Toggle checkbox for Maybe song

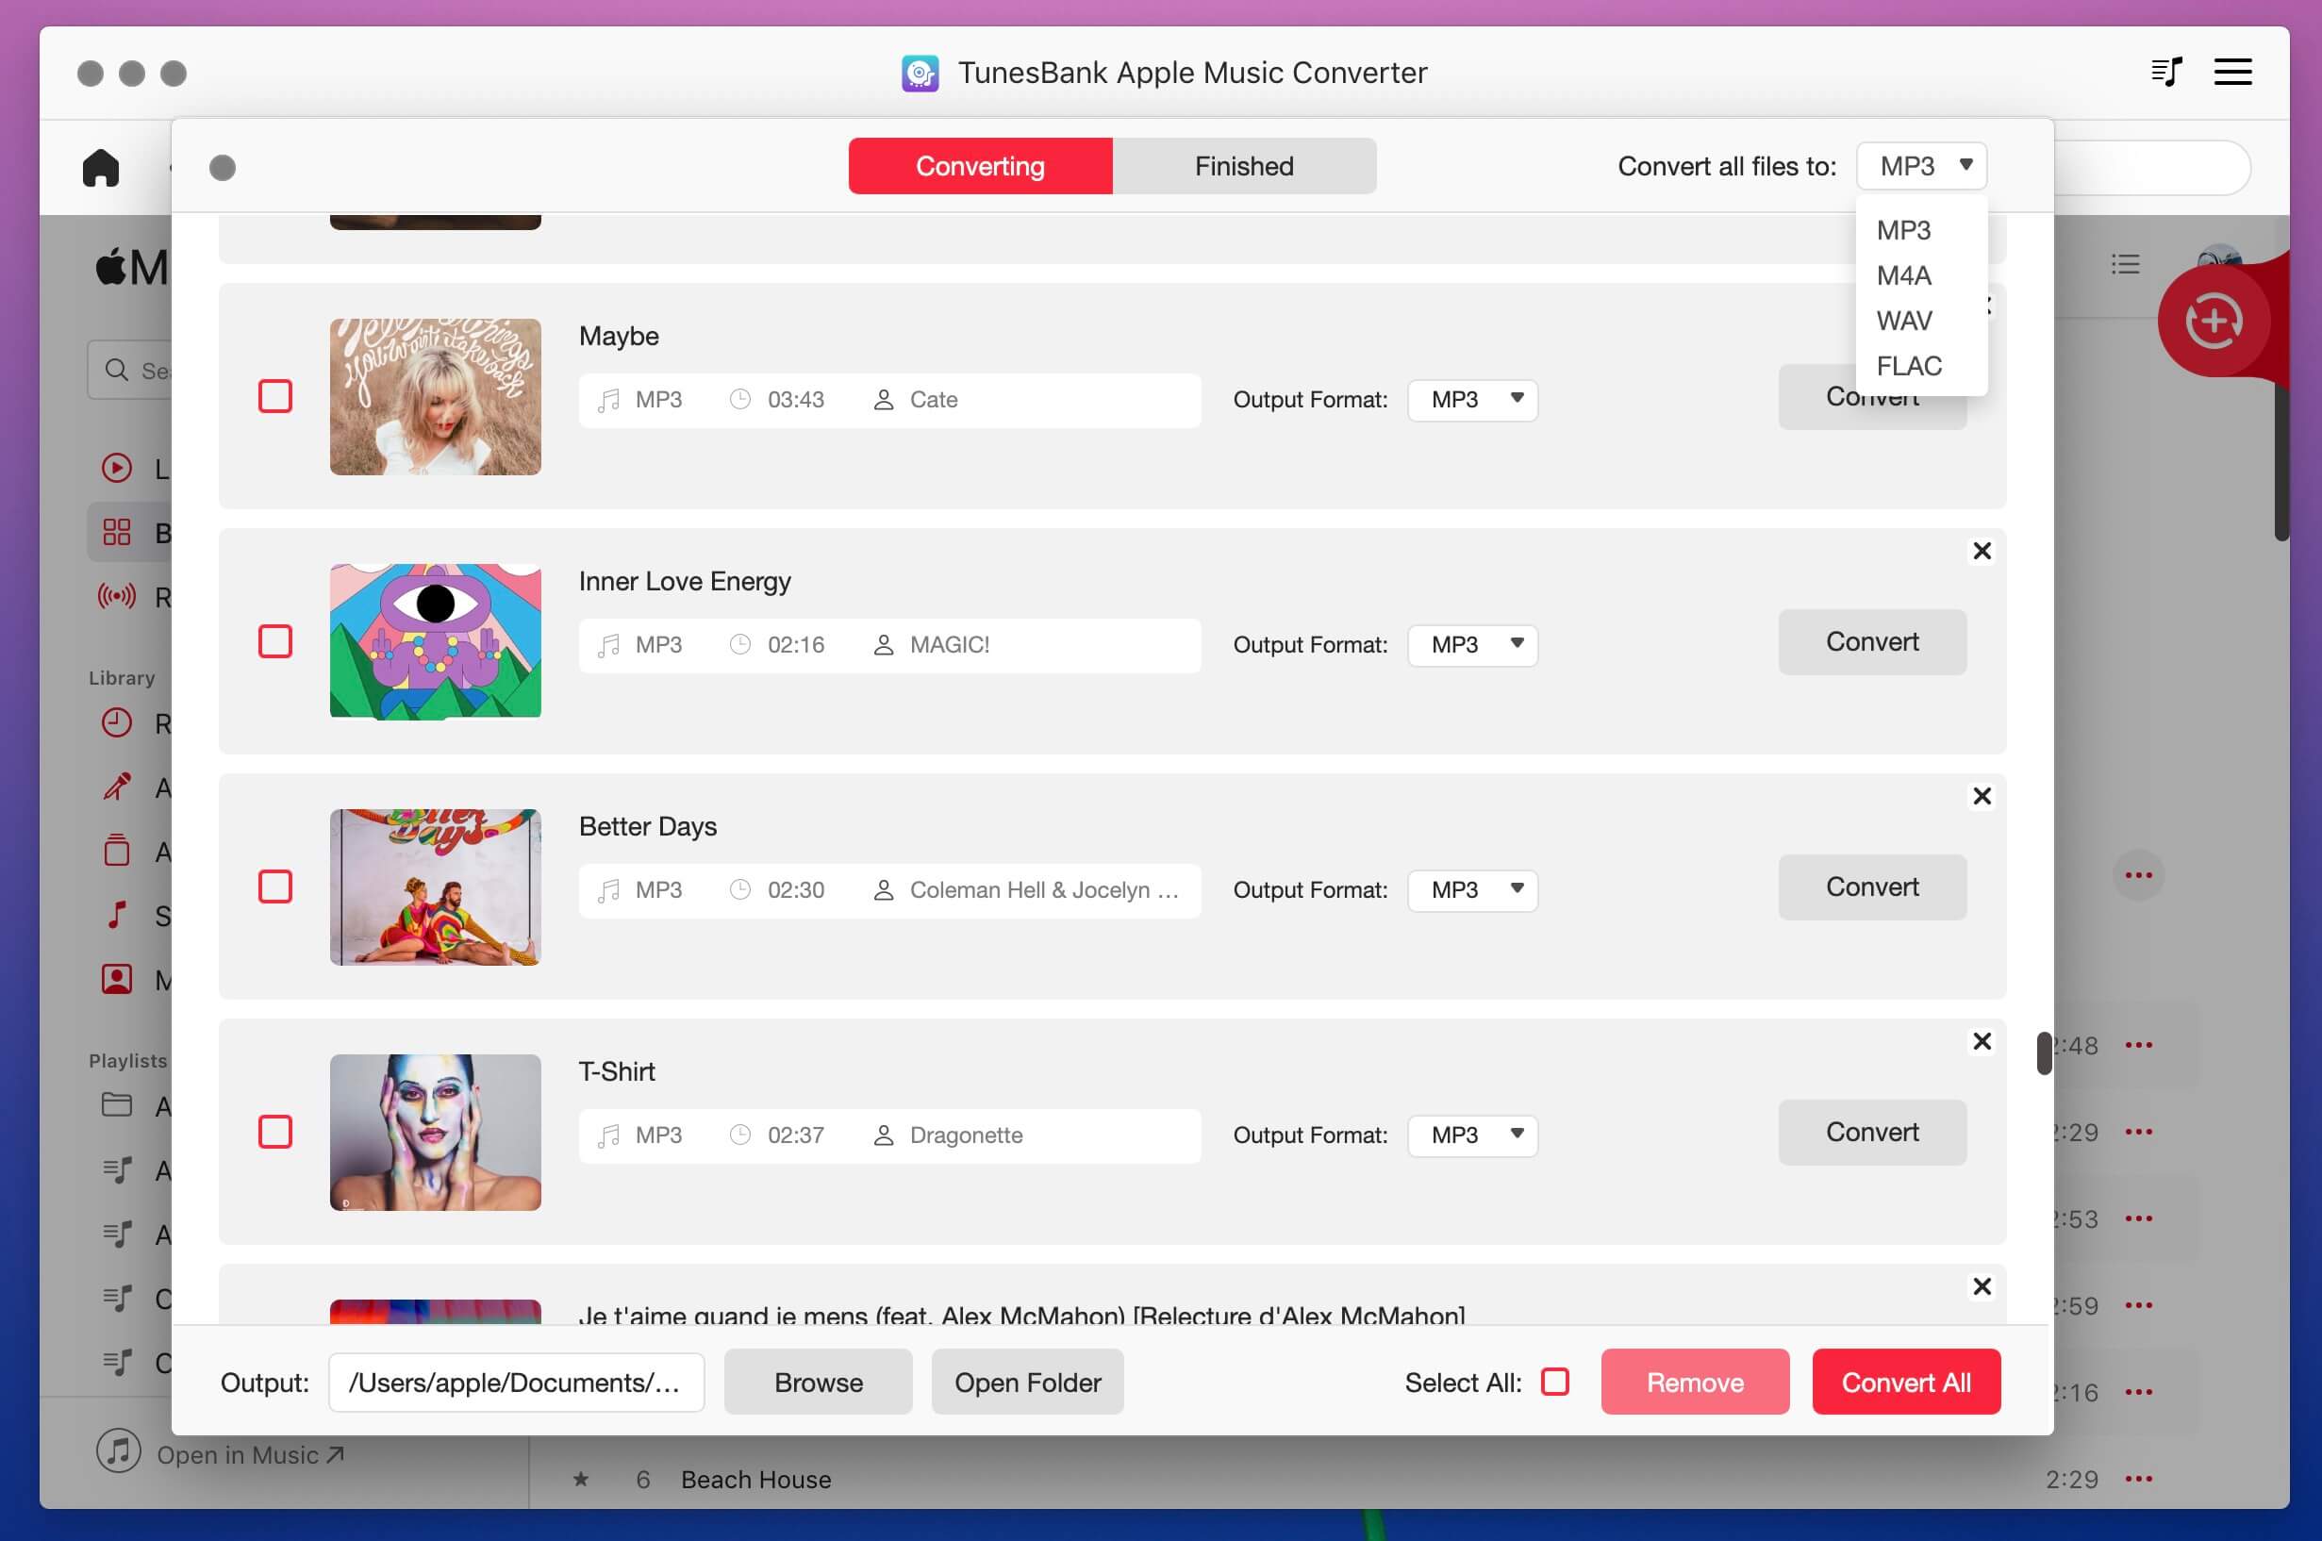pyautogui.click(x=274, y=394)
